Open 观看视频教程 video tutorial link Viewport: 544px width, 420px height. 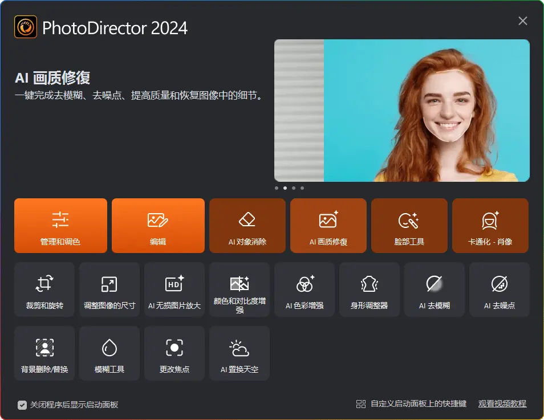(x=502, y=404)
